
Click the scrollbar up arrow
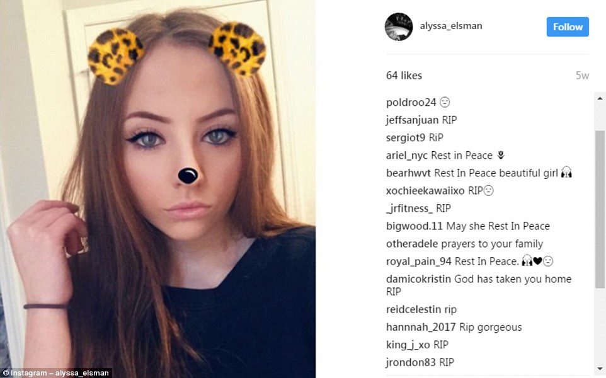tap(600, 98)
